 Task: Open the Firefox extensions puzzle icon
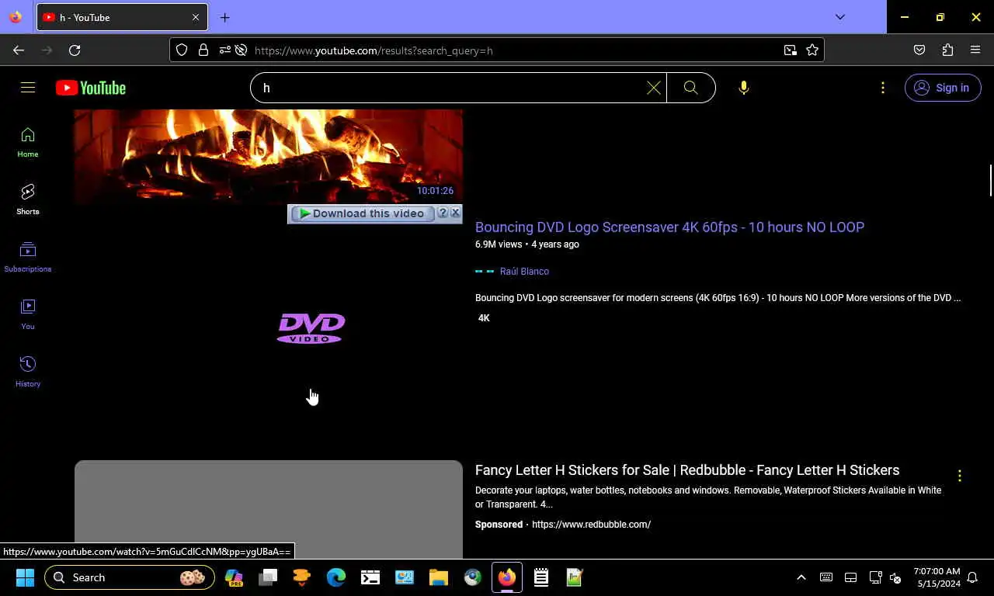(947, 50)
